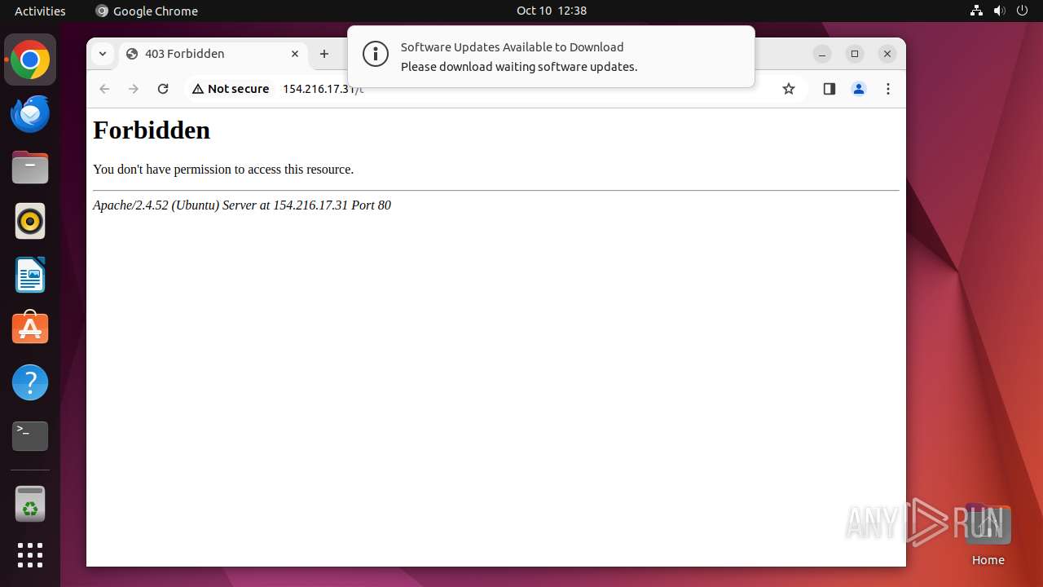Open the Chrome profile avatar
Image resolution: width=1043 pixels, height=587 pixels.
coord(859,89)
